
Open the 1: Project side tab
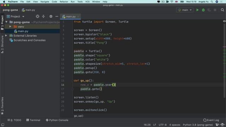click(2, 23)
